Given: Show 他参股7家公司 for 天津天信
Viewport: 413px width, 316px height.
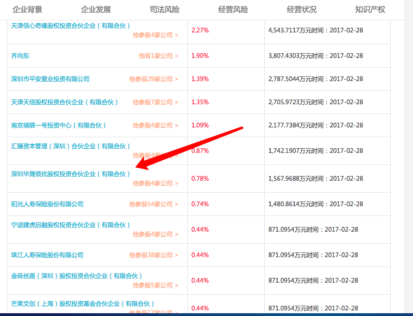Looking at the screenshot, I should tap(155, 102).
